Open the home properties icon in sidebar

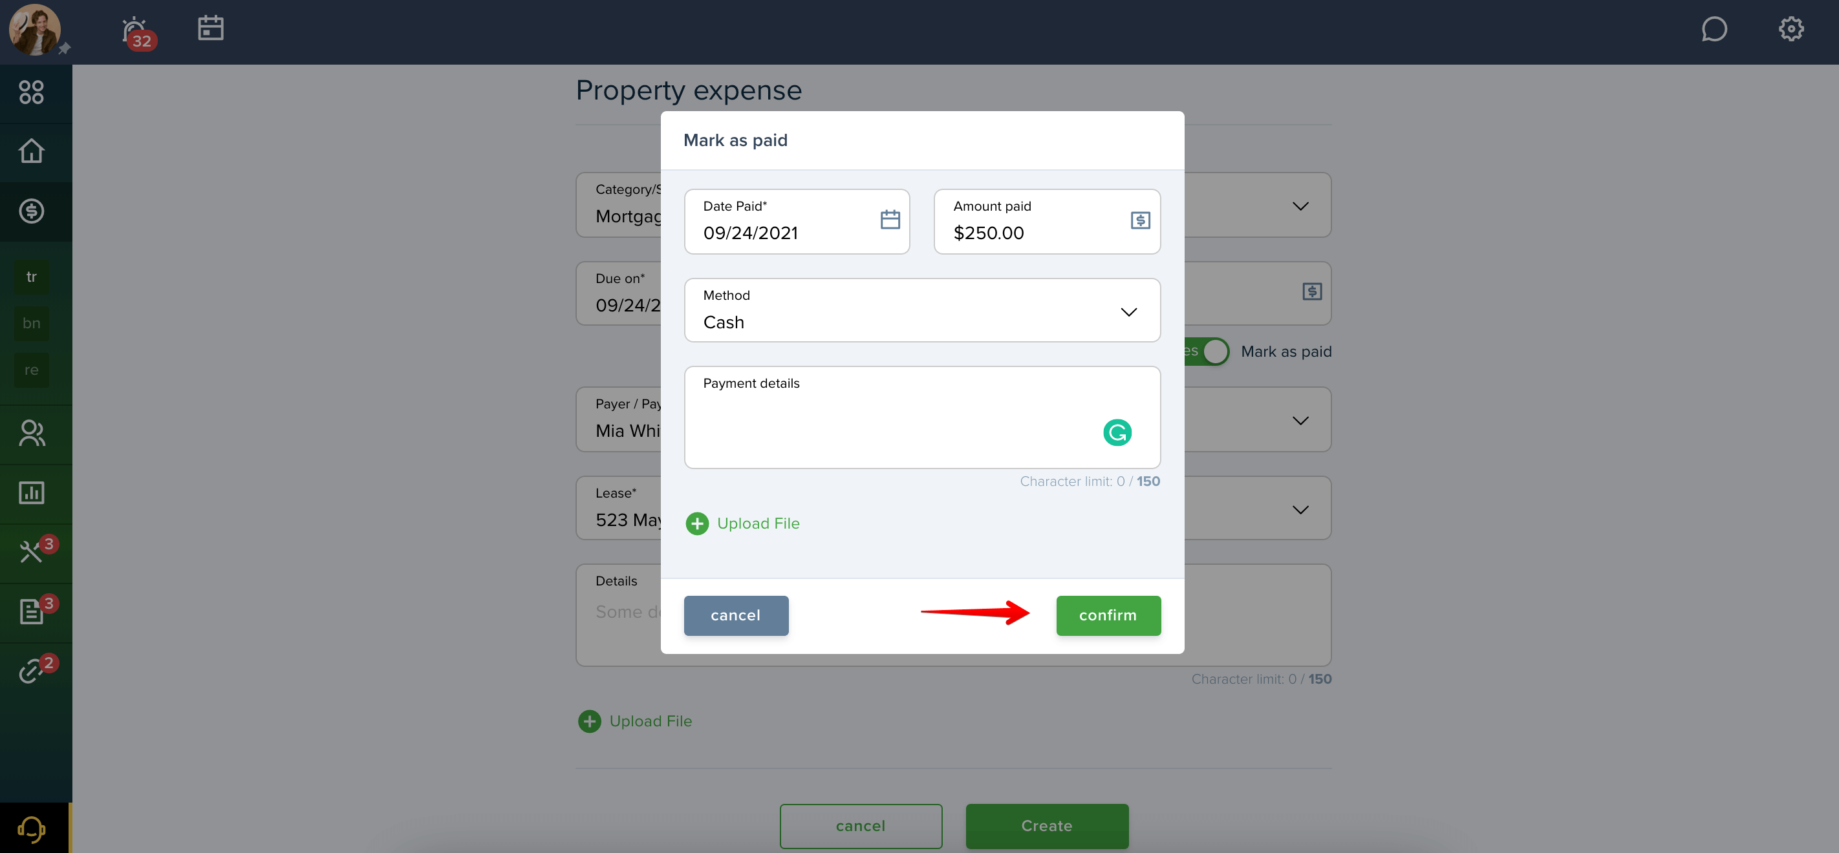point(32,151)
